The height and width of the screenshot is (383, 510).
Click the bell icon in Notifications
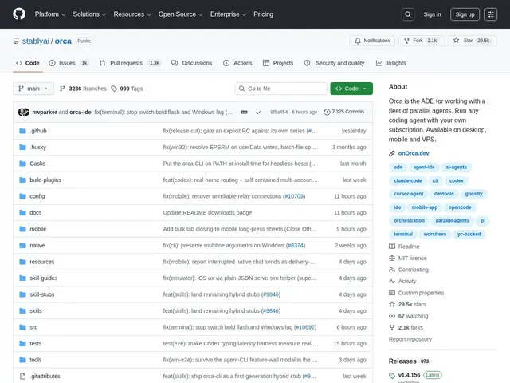(358, 41)
